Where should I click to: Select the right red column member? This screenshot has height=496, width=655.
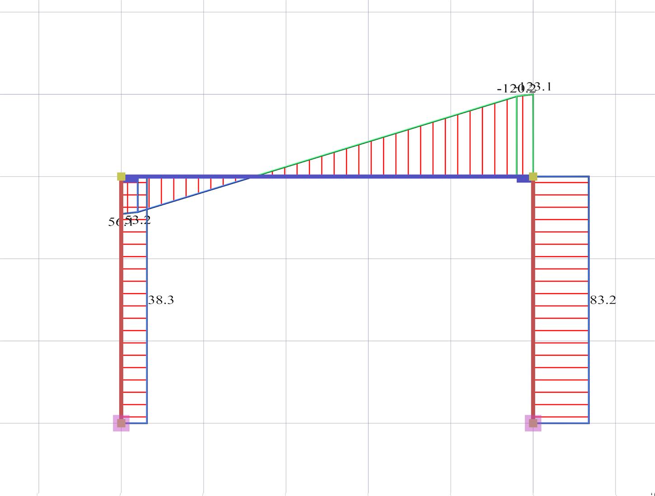click(533, 316)
